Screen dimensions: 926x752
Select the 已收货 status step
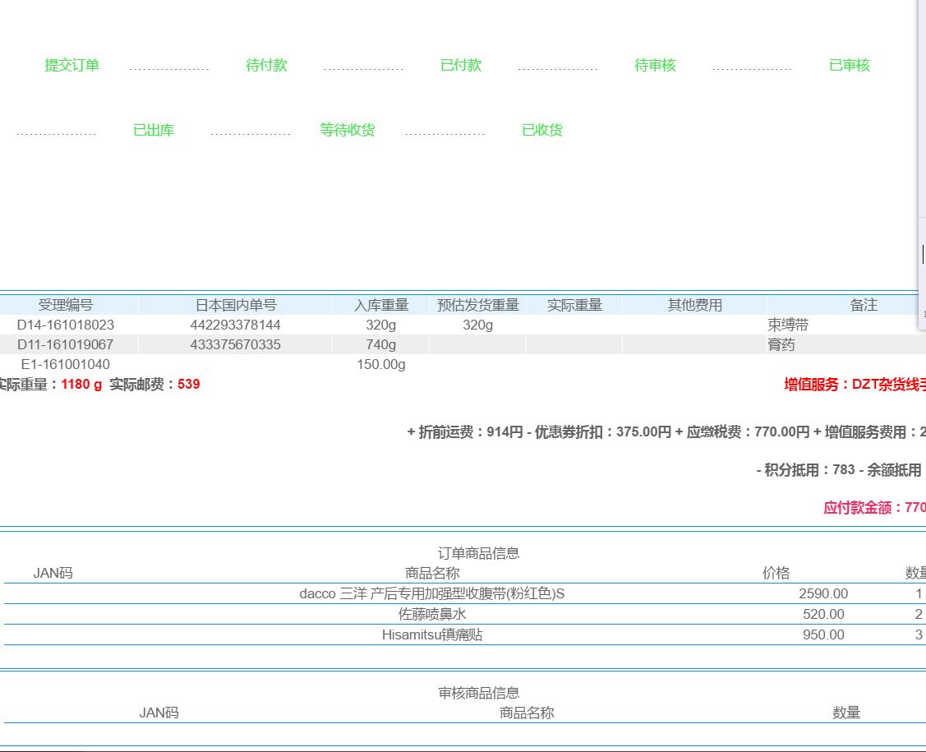pyautogui.click(x=542, y=130)
